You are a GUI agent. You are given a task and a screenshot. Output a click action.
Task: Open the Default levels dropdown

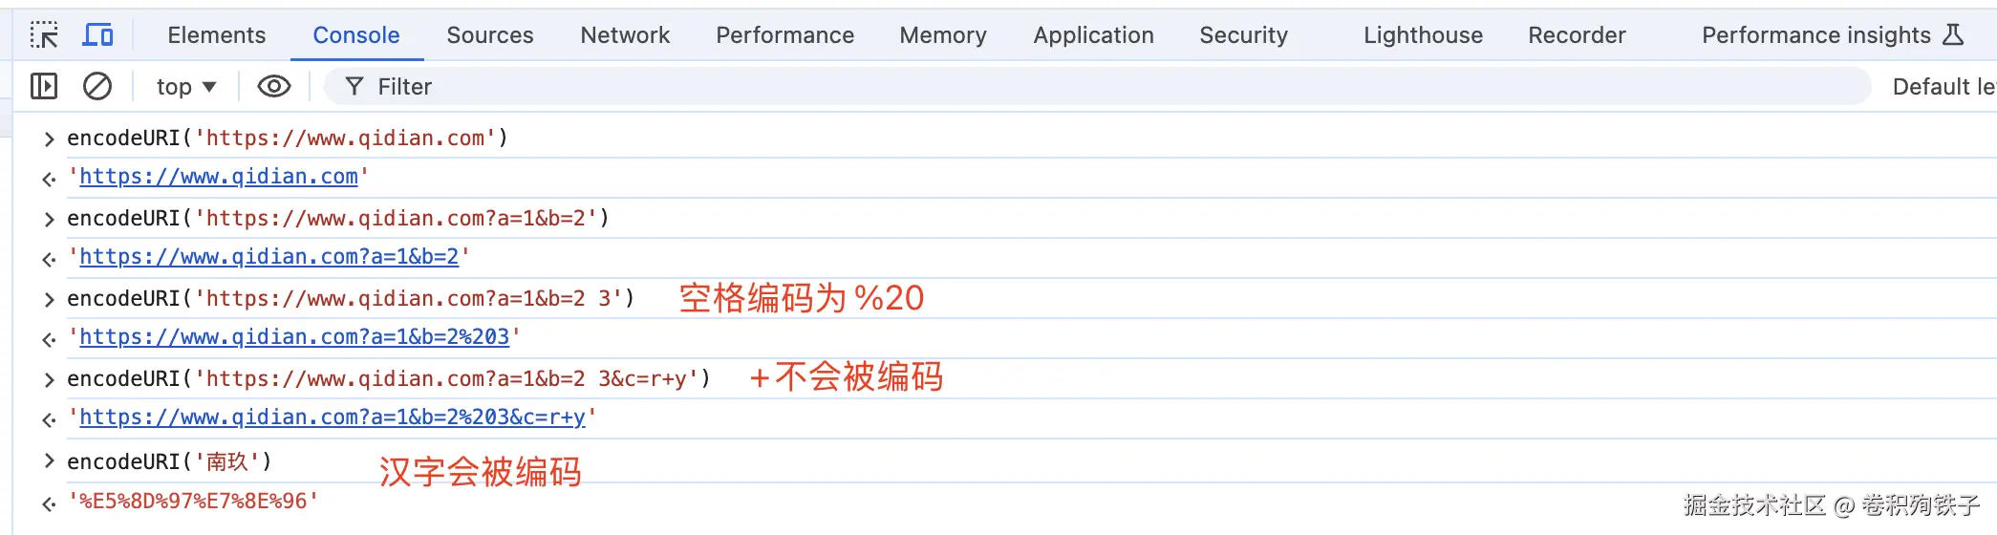(1943, 87)
